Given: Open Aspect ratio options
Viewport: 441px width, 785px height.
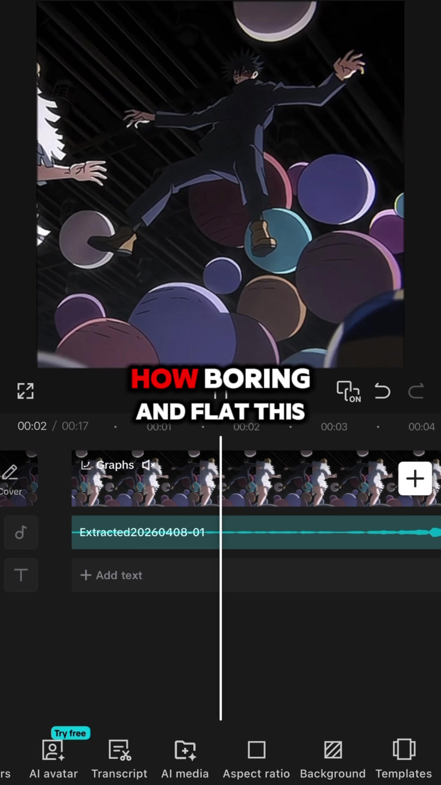Looking at the screenshot, I should pyautogui.click(x=256, y=759).
